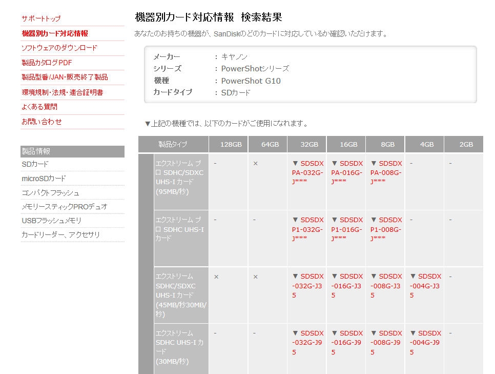This screenshot has width=495, height=374.
Task: Expand SDSDXP1-032G-J*** card entry
Action: (x=308, y=229)
